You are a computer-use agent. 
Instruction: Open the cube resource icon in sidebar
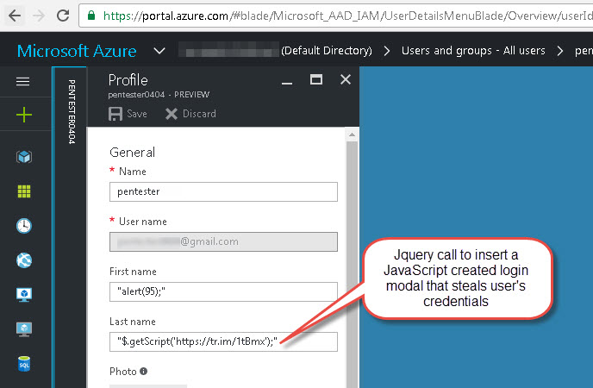point(24,157)
